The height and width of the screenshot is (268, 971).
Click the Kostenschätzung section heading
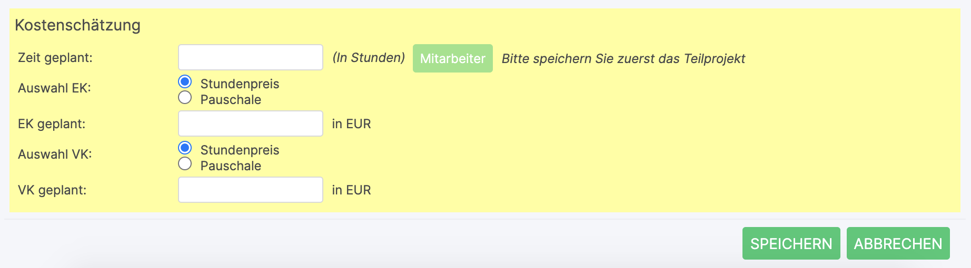click(77, 25)
